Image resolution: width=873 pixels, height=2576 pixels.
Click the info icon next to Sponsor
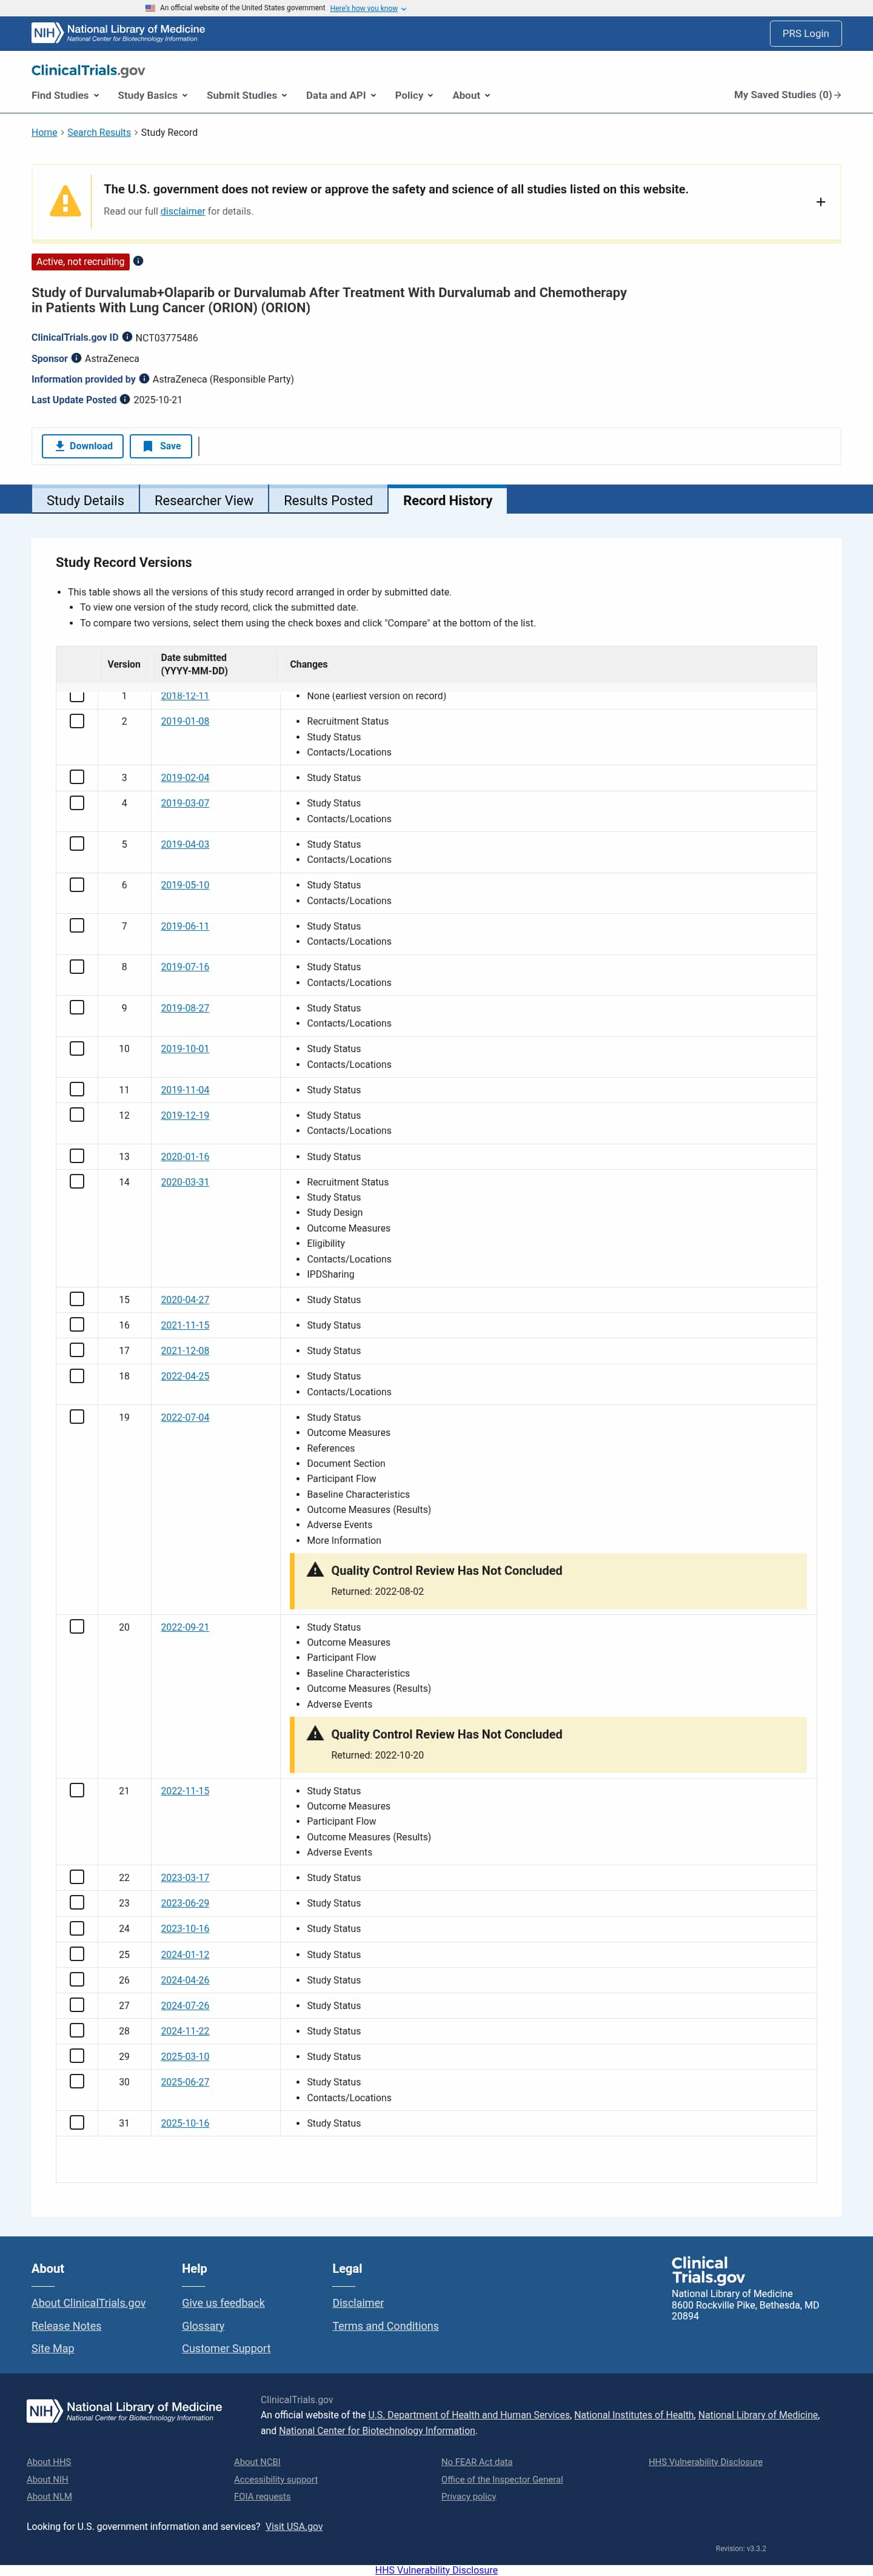click(76, 358)
